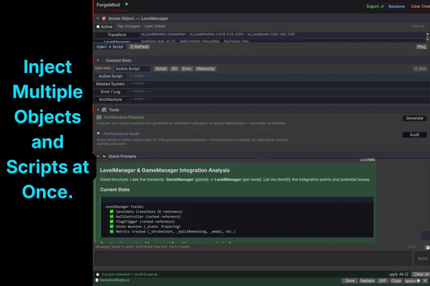Click the Tools section wrench icon
Image resolution: width=430 pixels, height=286 pixels.
tap(104, 110)
